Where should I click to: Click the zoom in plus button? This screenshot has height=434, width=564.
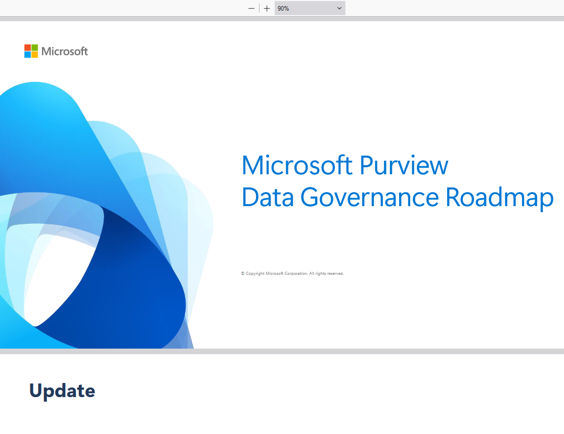click(267, 9)
